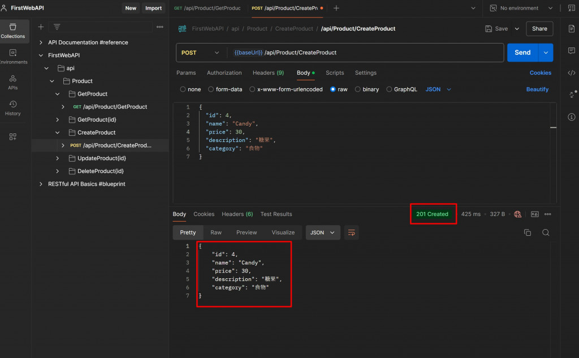Viewport: 579px width, 358px height.
Task: Switch response view to Preview
Action: coord(247,233)
